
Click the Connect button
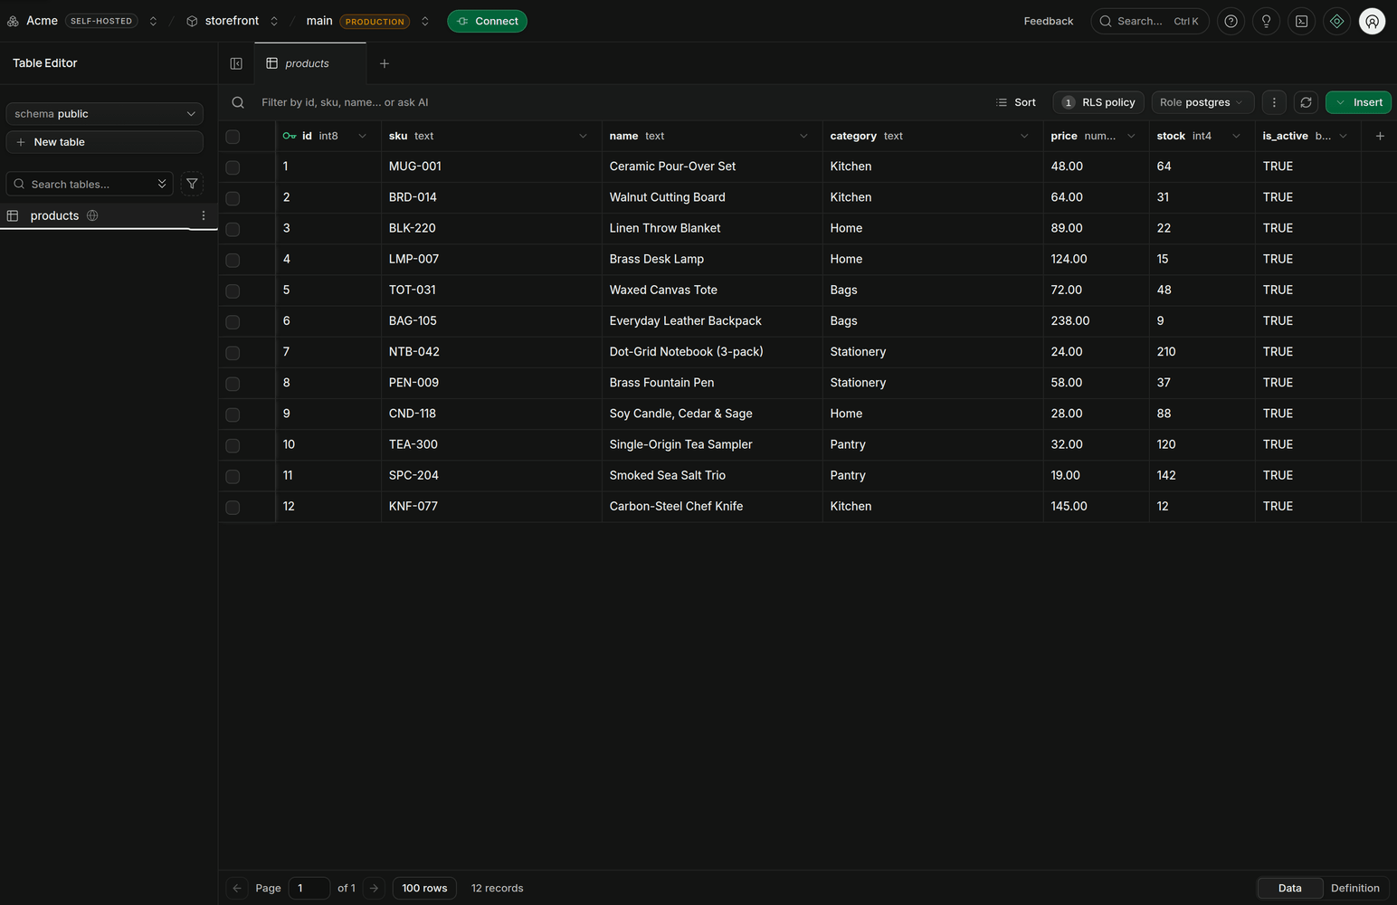(487, 21)
